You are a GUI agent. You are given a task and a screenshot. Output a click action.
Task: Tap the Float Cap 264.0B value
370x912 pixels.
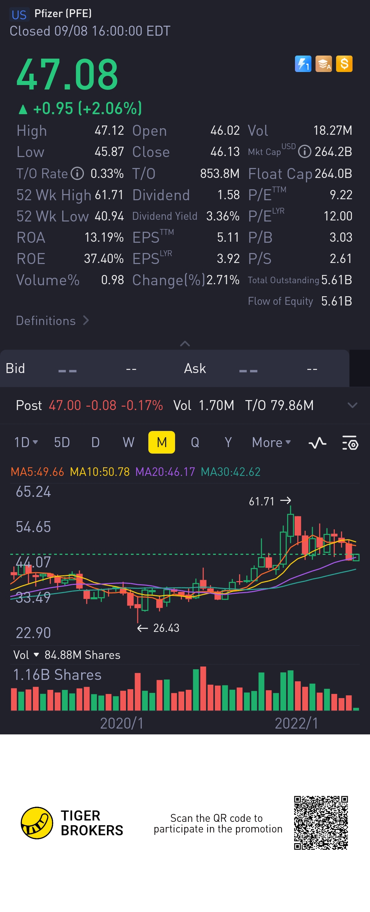(x=333, y=173)
